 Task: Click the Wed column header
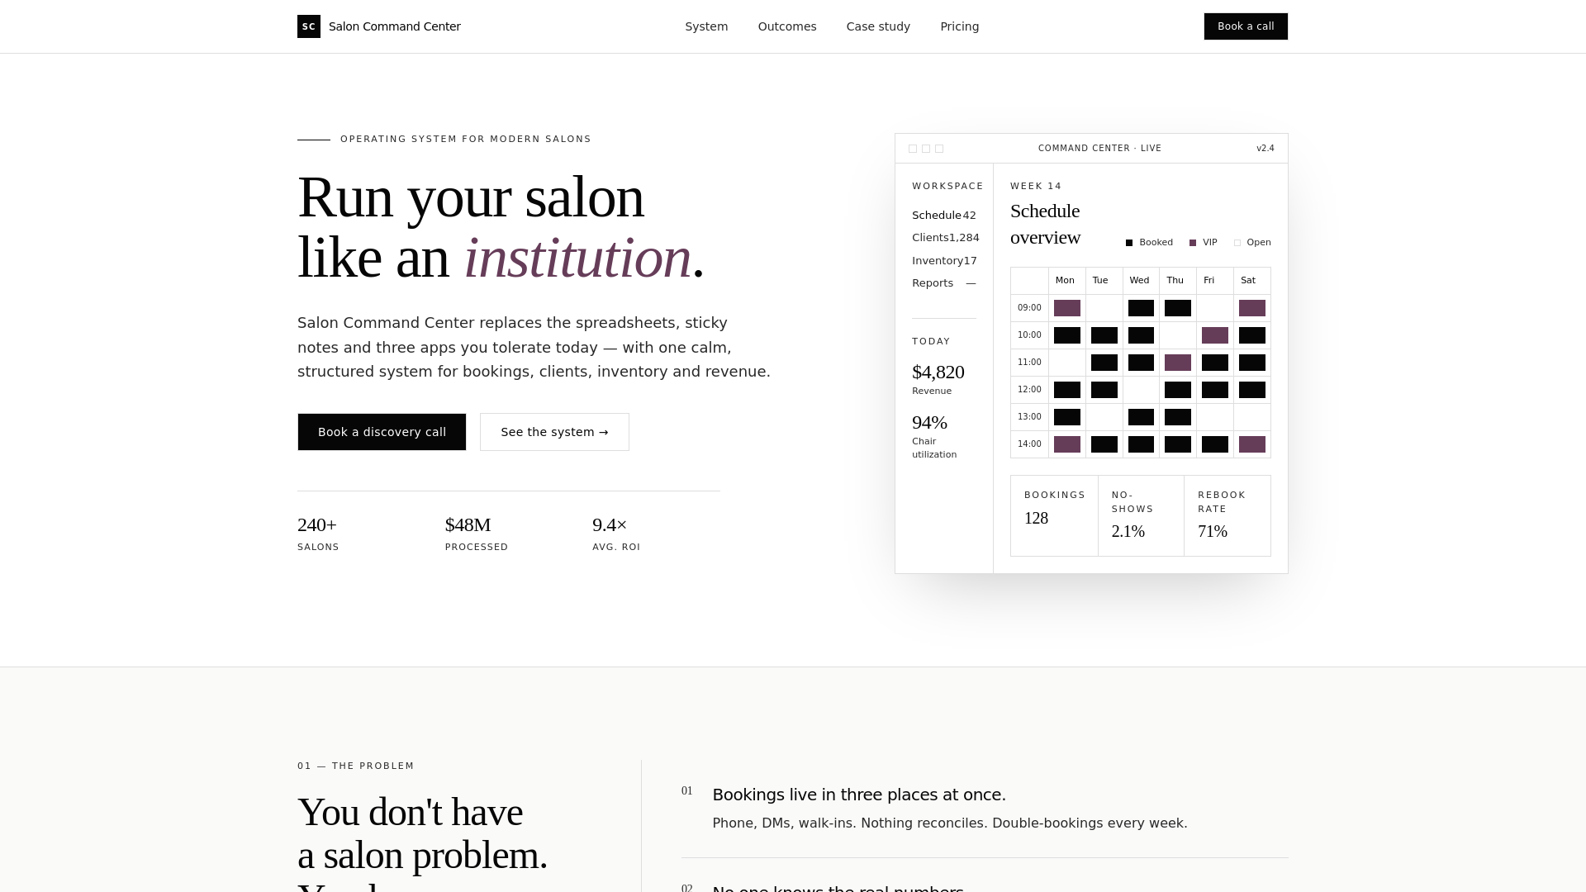[1141, 281]
